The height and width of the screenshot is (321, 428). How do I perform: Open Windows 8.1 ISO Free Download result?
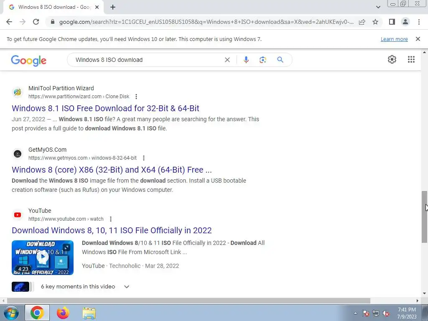[105, 108]
